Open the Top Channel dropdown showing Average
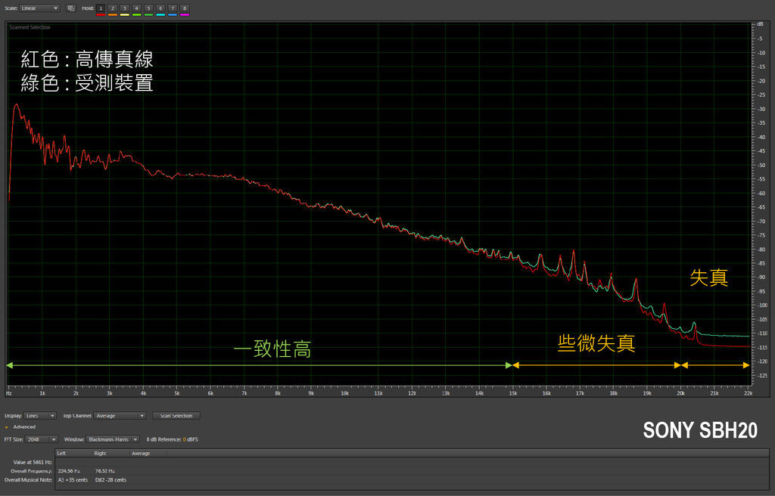 (120, 415)
